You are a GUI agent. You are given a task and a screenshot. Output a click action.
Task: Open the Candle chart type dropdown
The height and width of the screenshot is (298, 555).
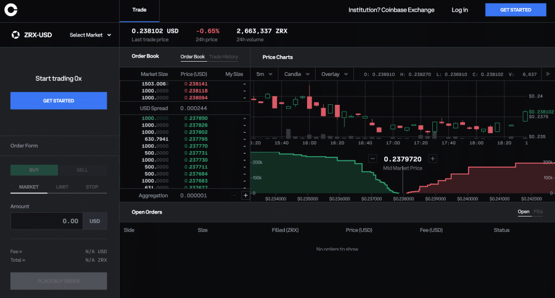click(x=297, y=74)
